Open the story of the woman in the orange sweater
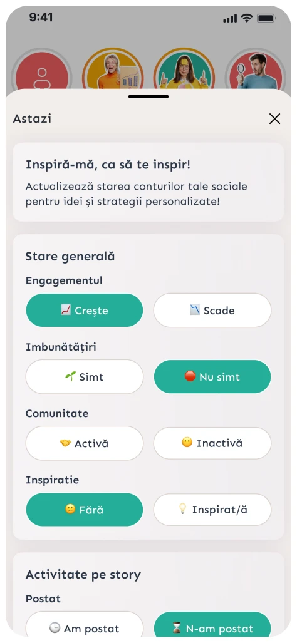The height and width of the screenshot is (643, 297). pyautogui.click(x=113, y=69)
